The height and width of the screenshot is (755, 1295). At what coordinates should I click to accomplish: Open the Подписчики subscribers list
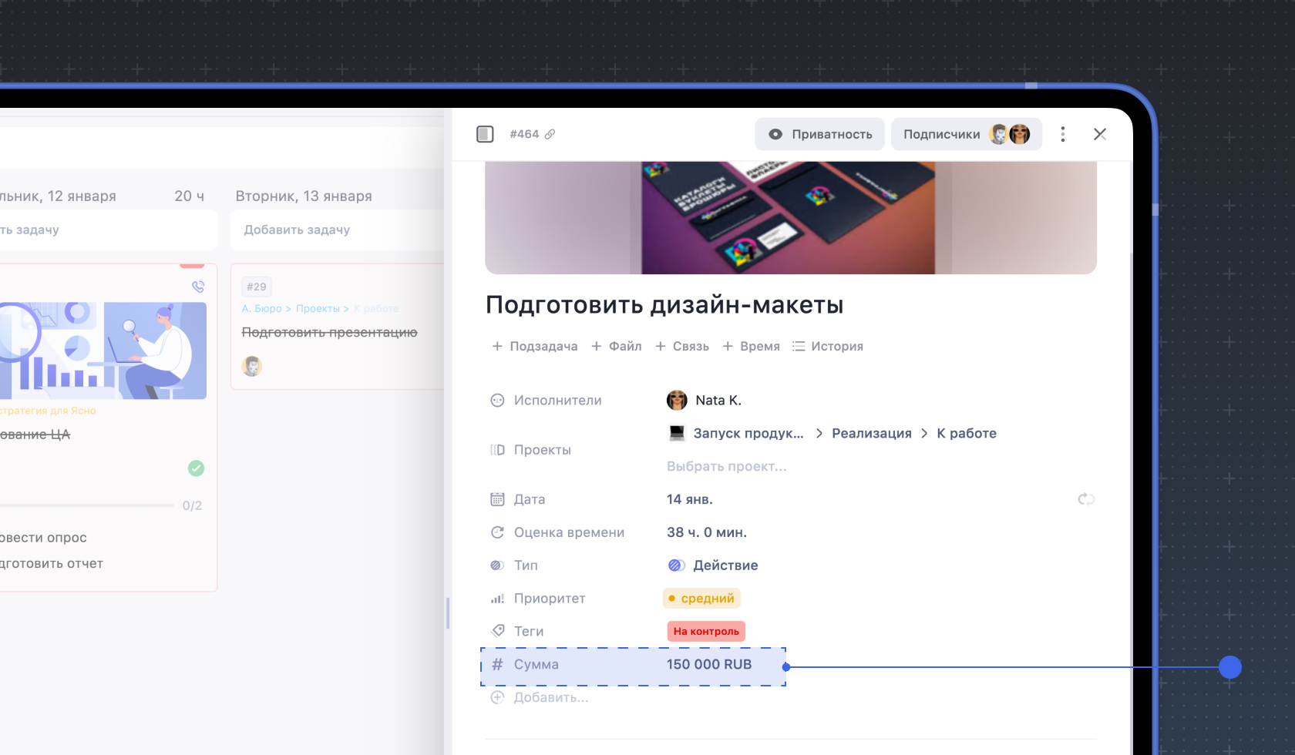[966, 134]
